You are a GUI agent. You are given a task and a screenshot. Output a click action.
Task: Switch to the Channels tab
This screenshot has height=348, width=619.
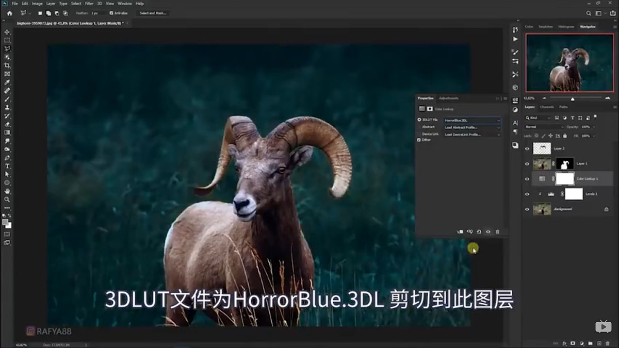click(547, 107)
